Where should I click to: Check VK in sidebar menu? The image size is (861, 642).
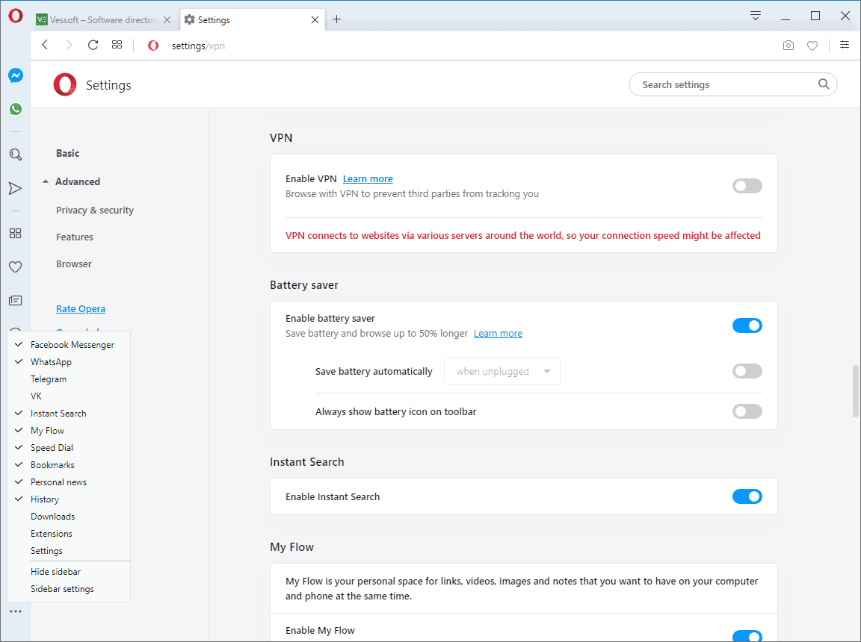pyautogui.click(x=69, y=396)
